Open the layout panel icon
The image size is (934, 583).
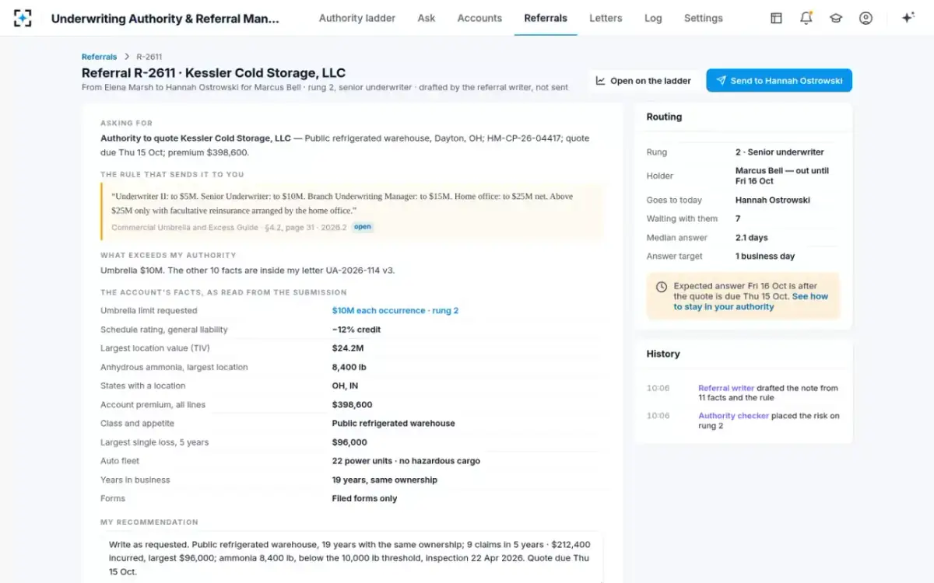[776, 18]
